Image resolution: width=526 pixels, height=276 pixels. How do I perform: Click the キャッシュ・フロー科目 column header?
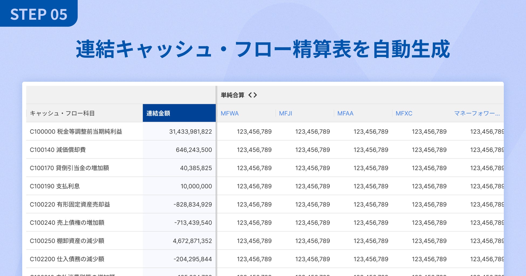[62, 113]
